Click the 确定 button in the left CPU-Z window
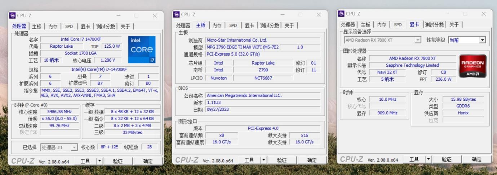This screenshot has height=175, width=497. [148, 161]
